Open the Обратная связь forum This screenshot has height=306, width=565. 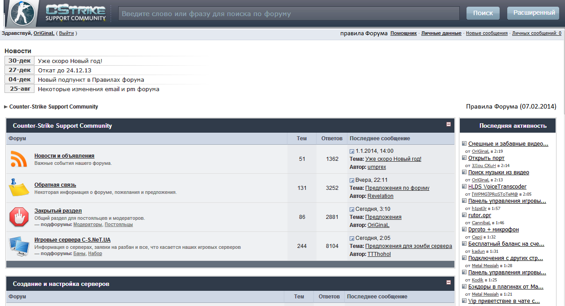[x=55, y=185]
